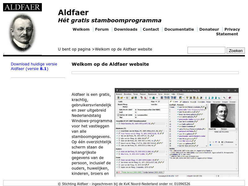Open a file with the folder toolbar icon
This screenshot has height=186, width=248.
click(x=122, y=97)
